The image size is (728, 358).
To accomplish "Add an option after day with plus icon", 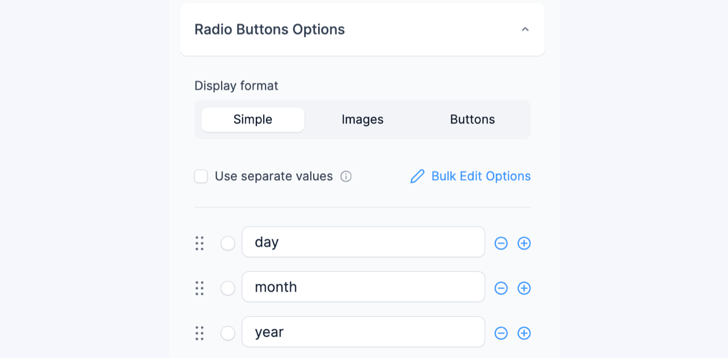I will [524, 243].
